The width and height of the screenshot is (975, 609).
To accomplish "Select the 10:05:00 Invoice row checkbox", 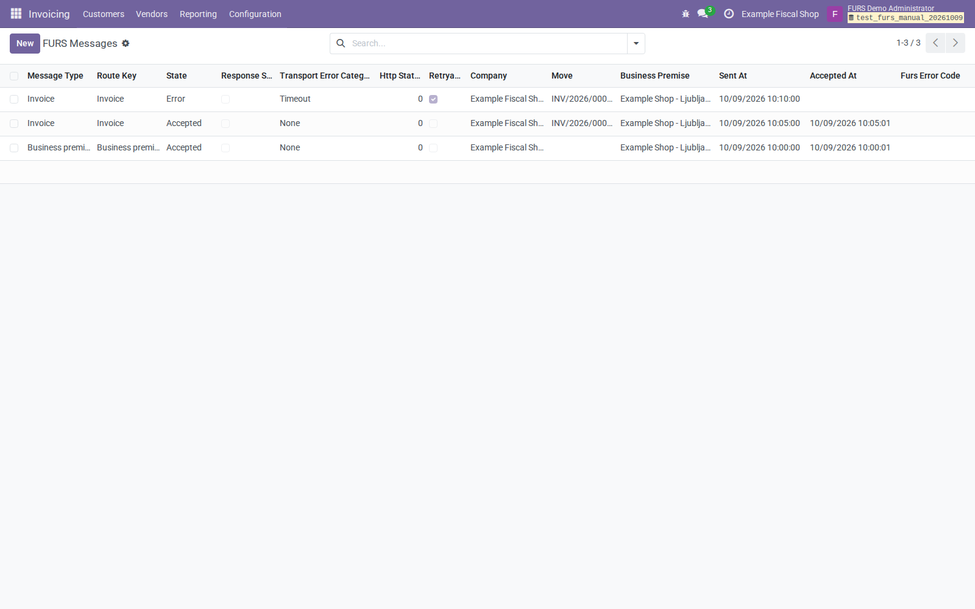I will tap(14, 124).
